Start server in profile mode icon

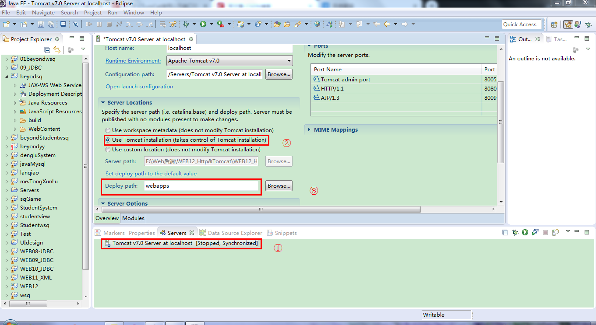pos(535,232)
